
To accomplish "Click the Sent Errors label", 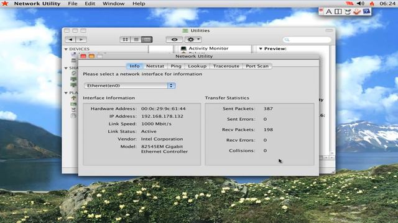I will (241, 119).
